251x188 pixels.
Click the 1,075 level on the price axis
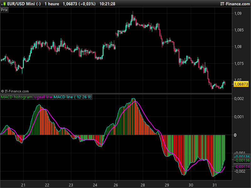238,64
